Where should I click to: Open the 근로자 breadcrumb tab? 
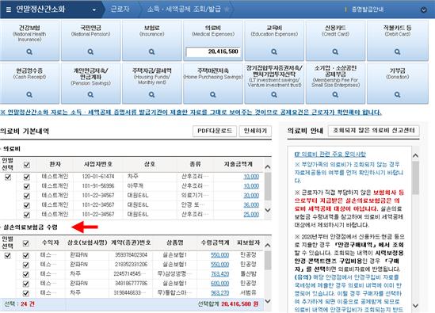coord(120,10)
